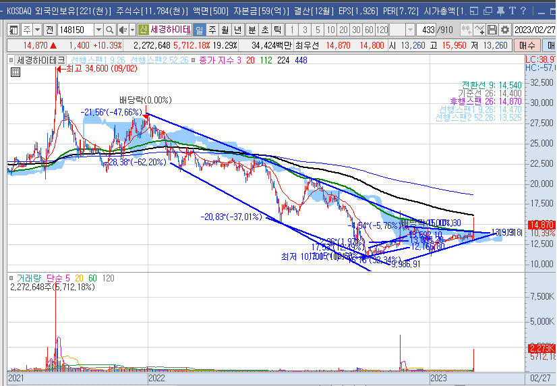Screen dimensions: 557x386
Task: Save chart with floppy disk icon
Action: [x=492, y=30]
